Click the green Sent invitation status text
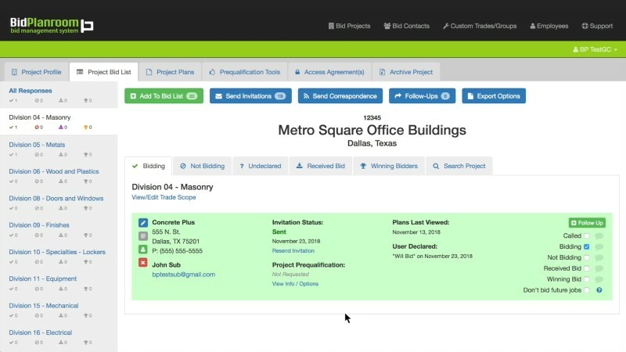Viewport: 626px width, 352px height. [279, 232]
